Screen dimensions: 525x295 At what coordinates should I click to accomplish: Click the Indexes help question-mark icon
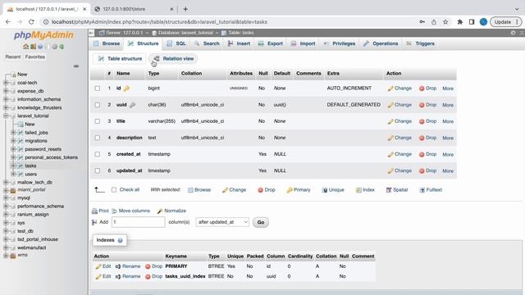click(121, 240)
